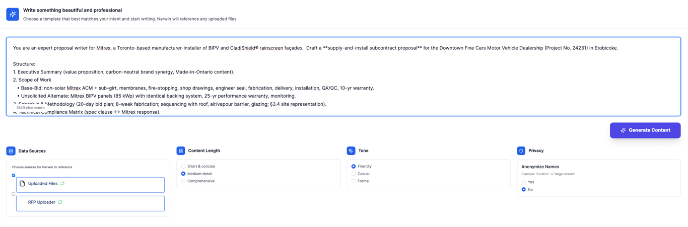Click the Unsolicited Alternate bullet line
This screenshot has width=688, height=227.
point(156,96)
